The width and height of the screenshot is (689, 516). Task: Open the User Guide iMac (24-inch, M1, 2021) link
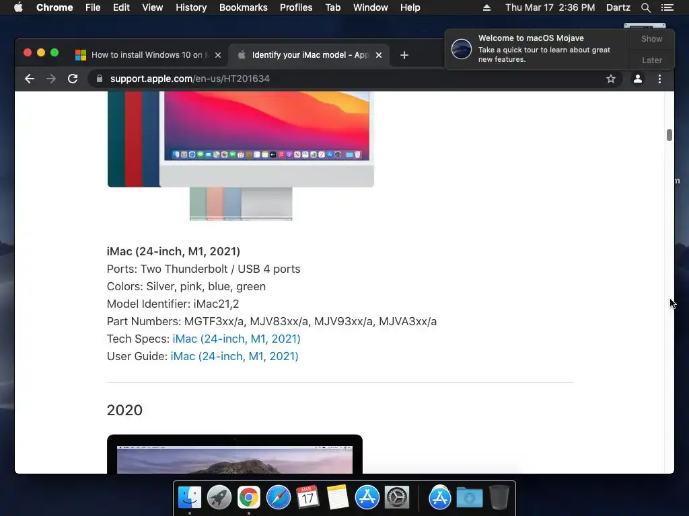234,356
